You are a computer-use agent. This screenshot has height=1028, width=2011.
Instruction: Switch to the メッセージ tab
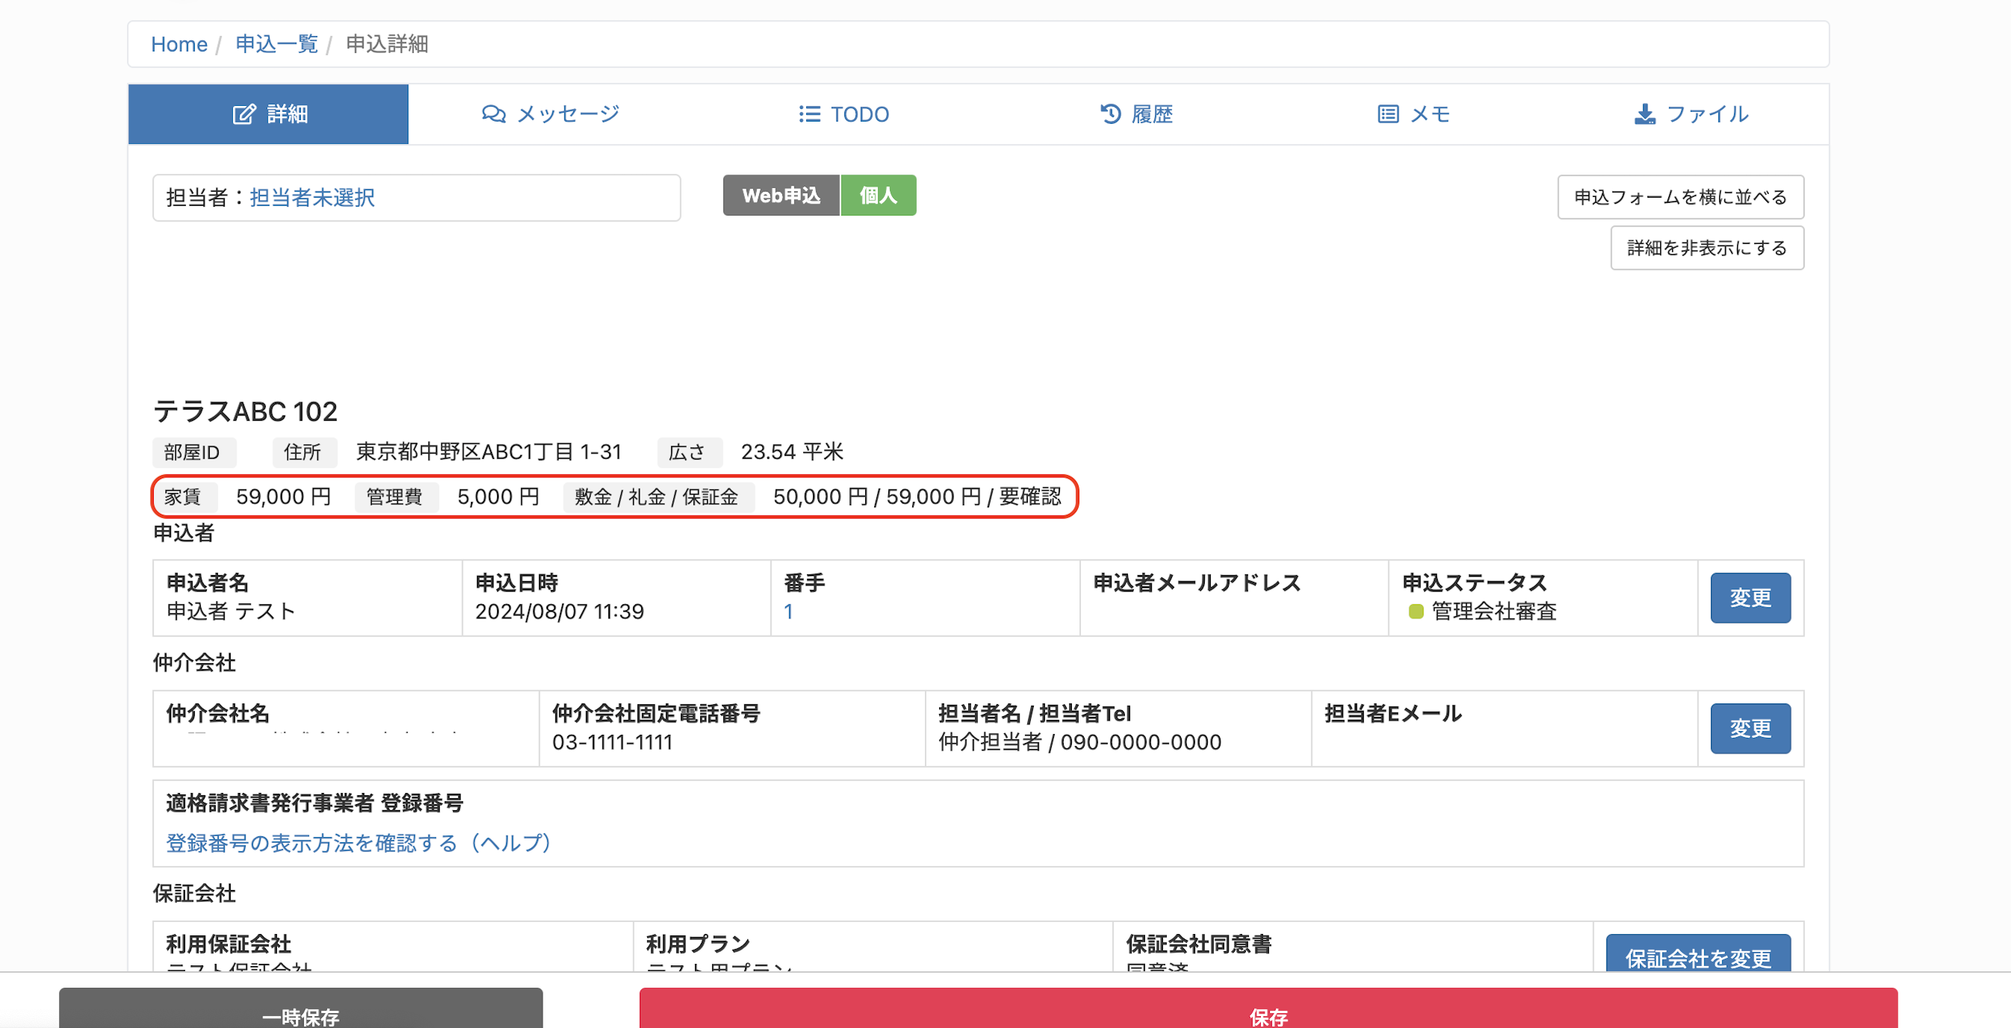(x=549, y=114)
